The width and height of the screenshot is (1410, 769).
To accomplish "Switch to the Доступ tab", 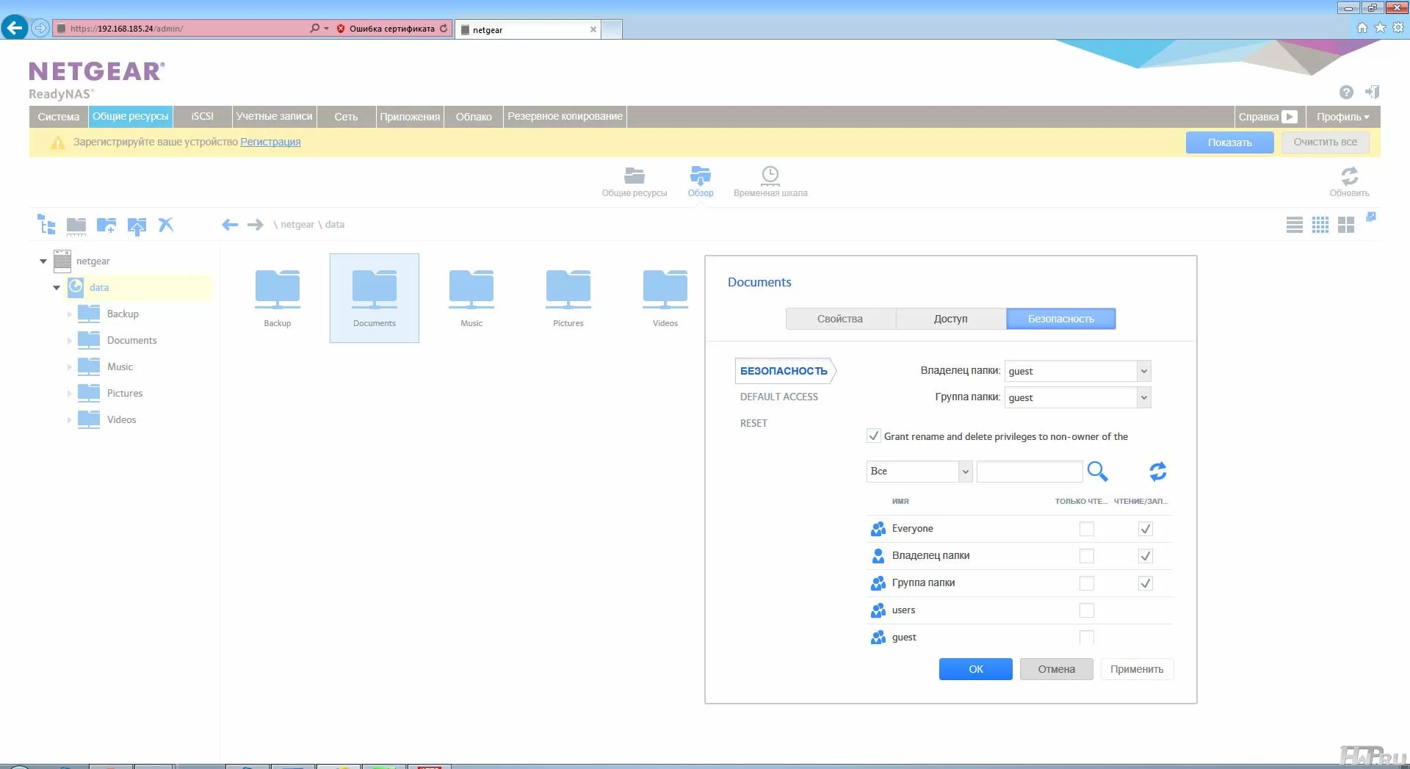I will coord(950,319).
